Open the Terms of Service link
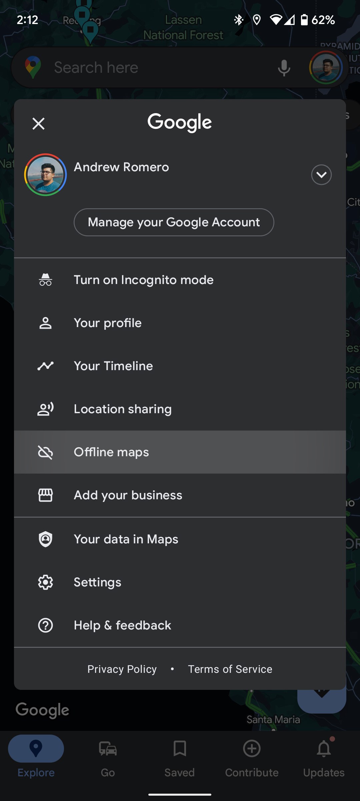Screen dimensions: 360x801 230,669
